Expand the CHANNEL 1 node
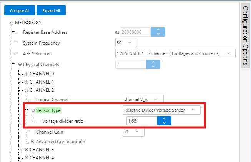This screenshot has width=251, height=162. [27, 82]
